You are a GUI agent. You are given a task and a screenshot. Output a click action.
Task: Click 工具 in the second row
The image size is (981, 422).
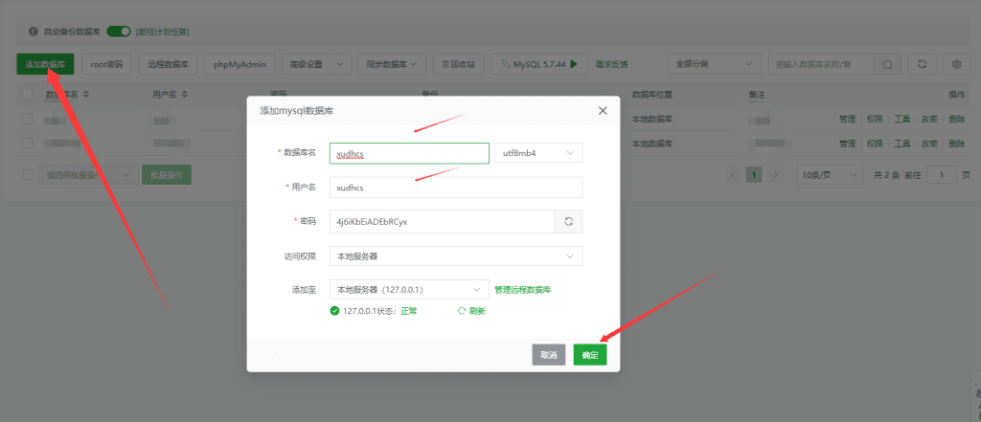(x=901, y=144)
